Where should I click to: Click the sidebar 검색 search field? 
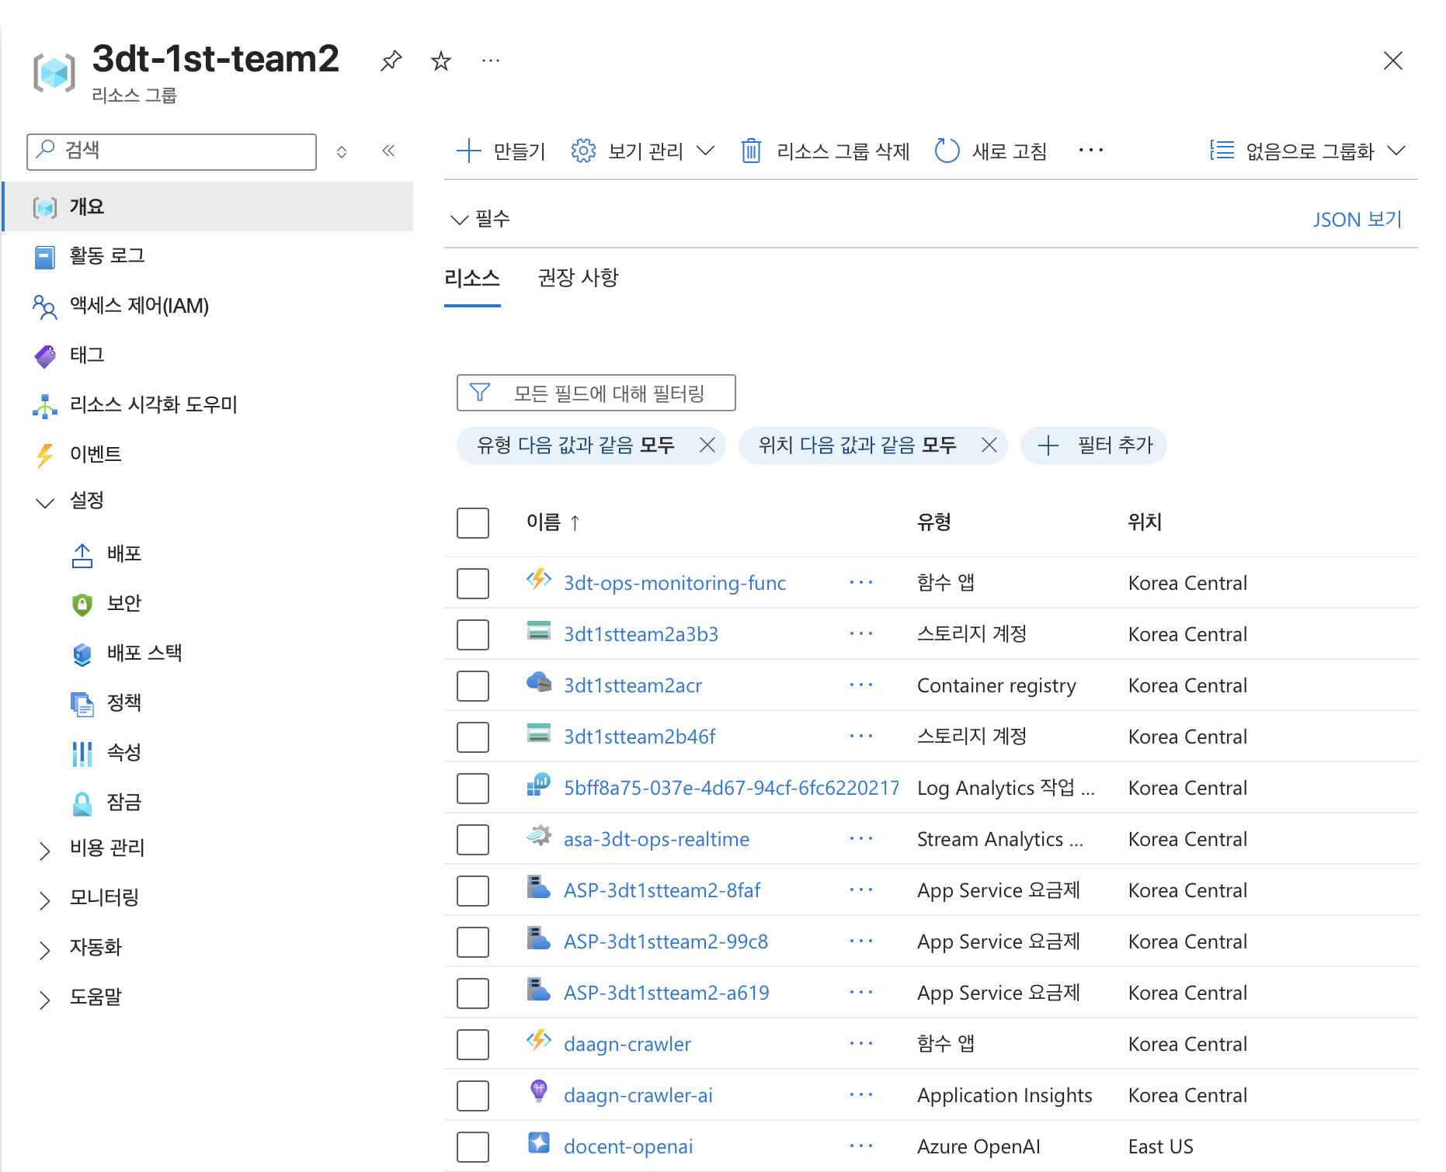tap(172, 151)
